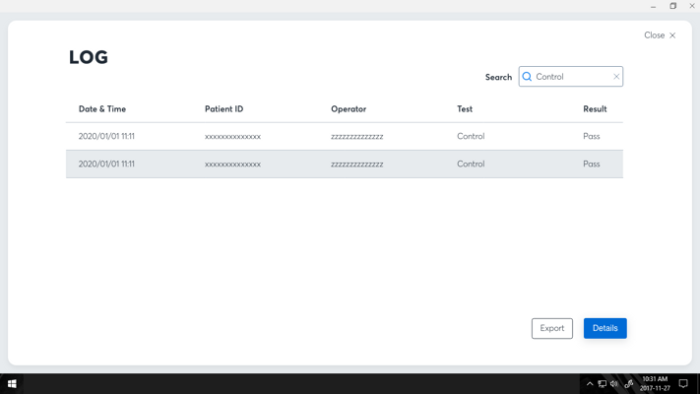The image size is (700, 394).
Task: Open taskbar clock showing 10:31 AM
Action: point(655,384)
